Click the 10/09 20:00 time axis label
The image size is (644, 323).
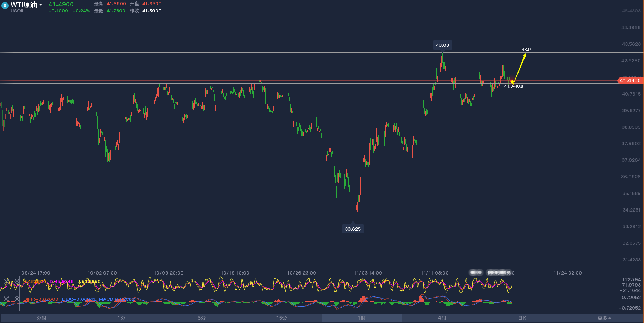click(169, 273)
